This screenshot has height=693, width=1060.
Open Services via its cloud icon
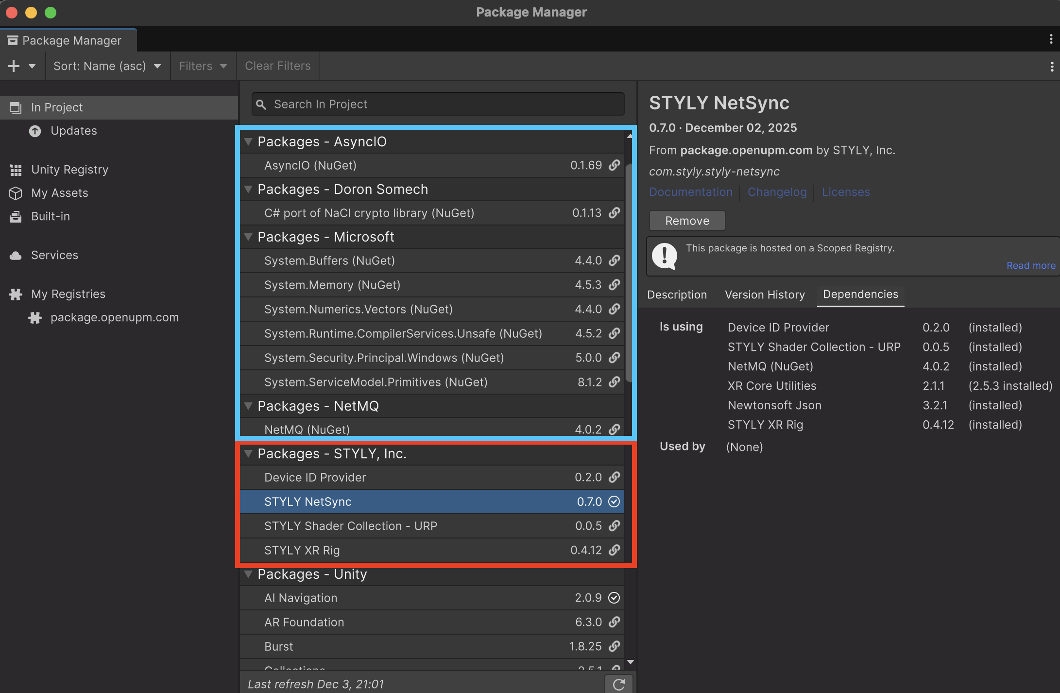click(x=16, y=255)
